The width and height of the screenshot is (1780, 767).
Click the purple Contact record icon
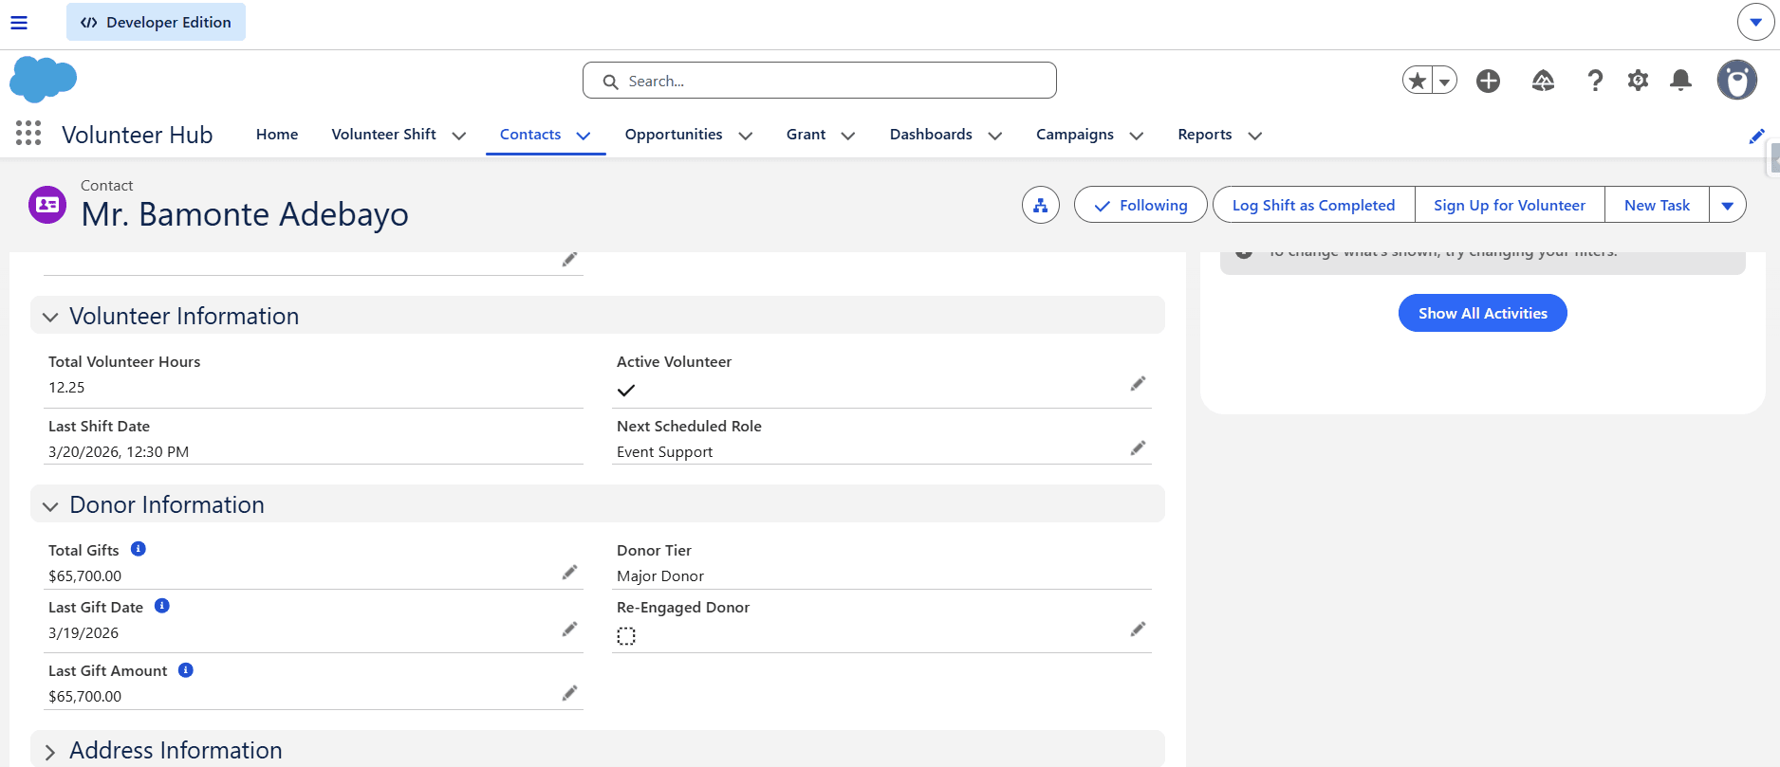tap(47, 205)
